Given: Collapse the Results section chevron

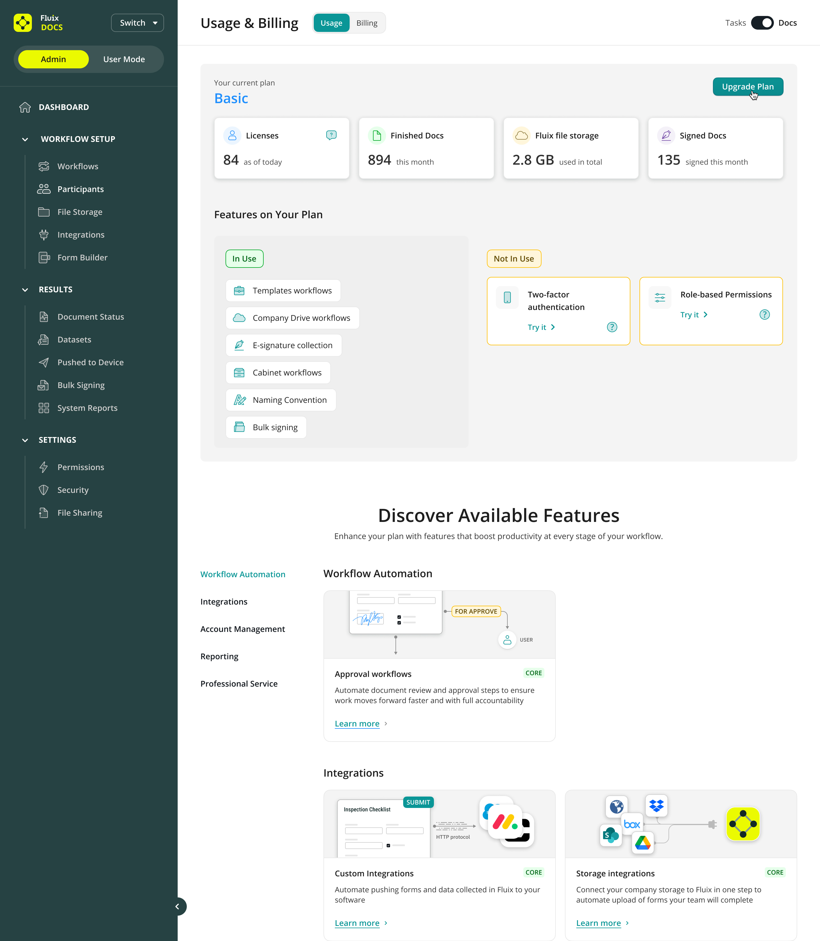Looking at the screenshot, I should point(25,290).
